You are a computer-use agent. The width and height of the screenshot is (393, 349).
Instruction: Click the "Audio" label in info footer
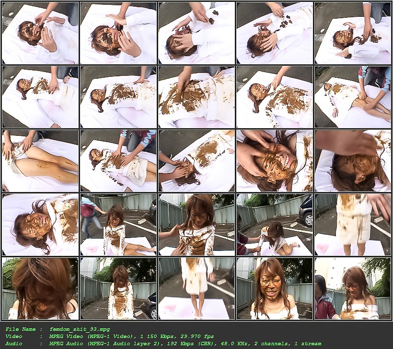(14, 344)
